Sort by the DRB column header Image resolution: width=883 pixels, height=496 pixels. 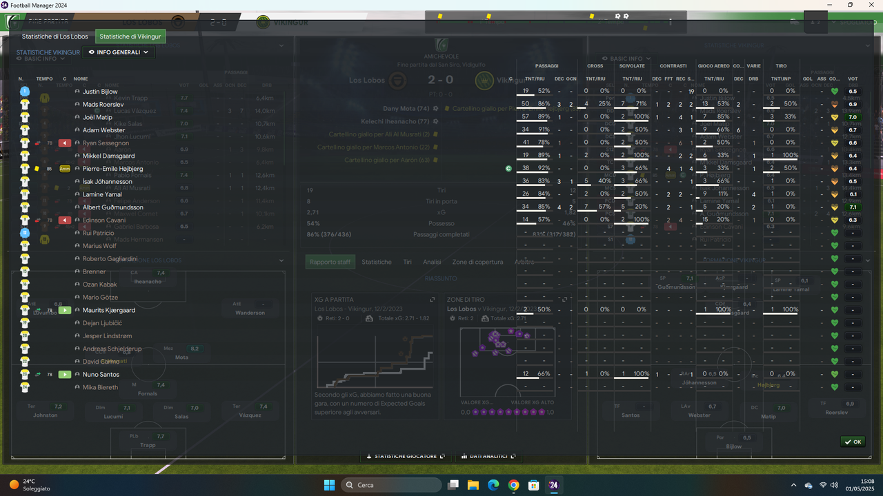pyautogui.click(x=754, y=79)
